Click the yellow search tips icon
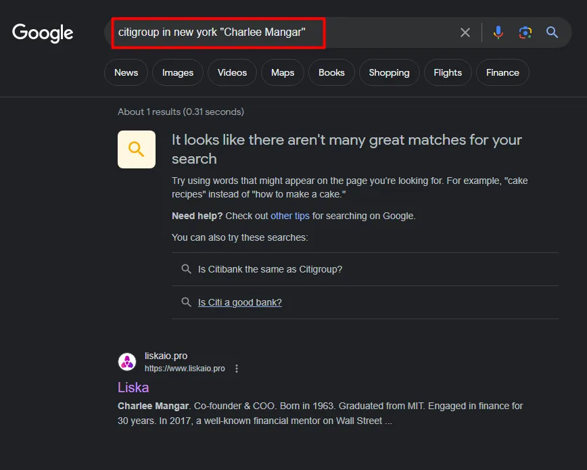This screenshot has width=587, height=470. click(x=137, y=149)
